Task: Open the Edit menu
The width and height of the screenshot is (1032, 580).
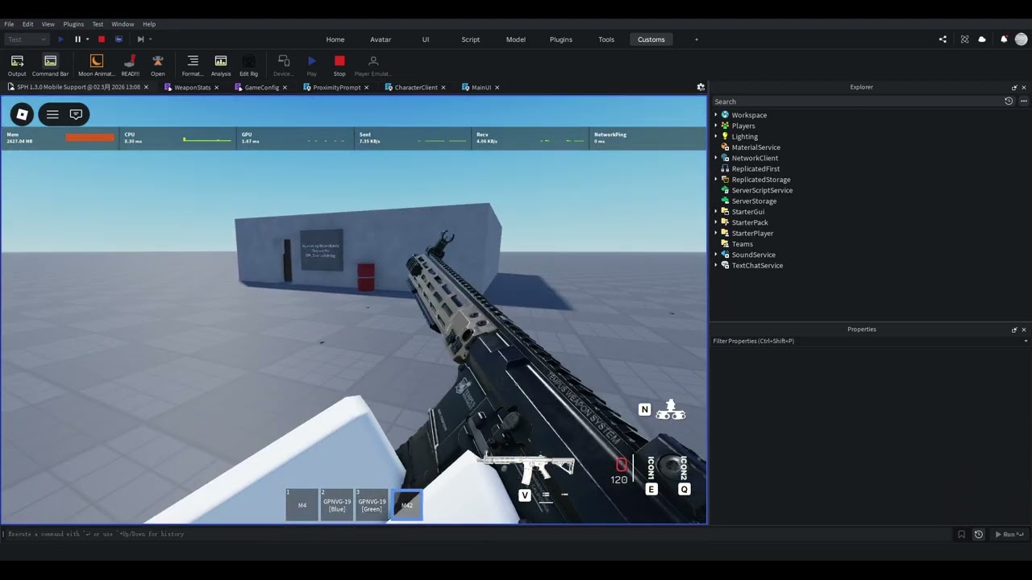Action: pyautogui.click(x=27, y=24)
